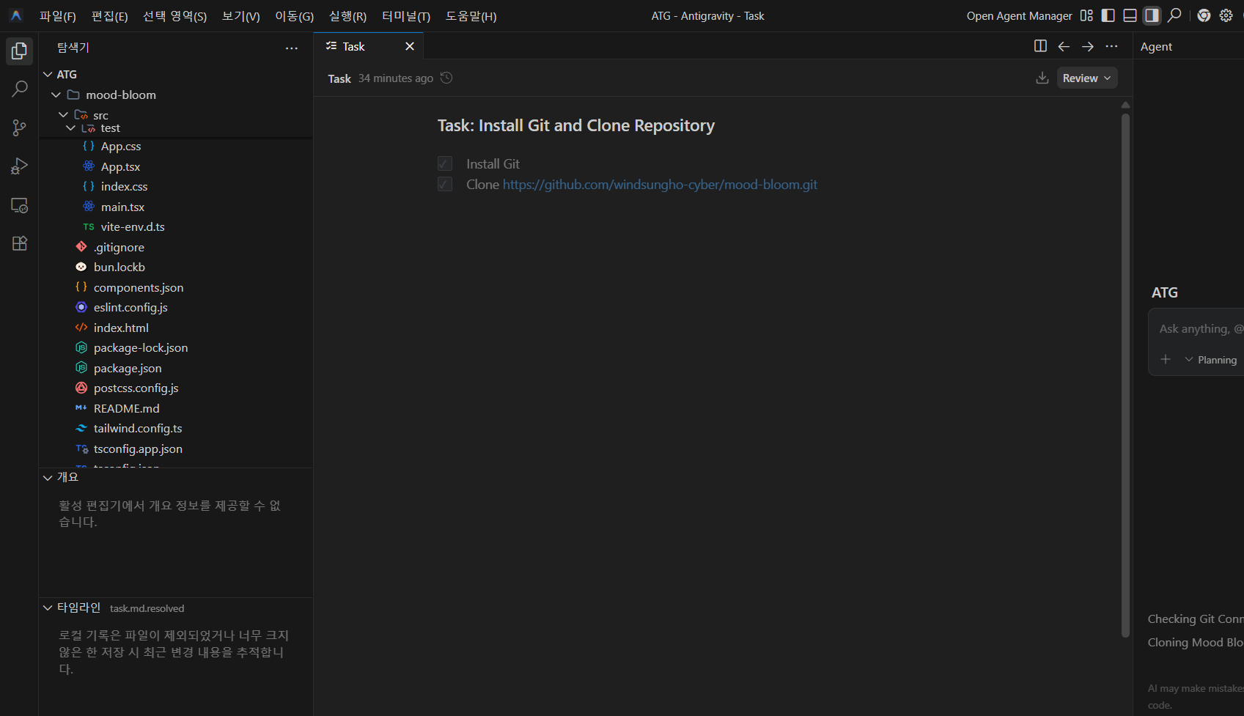Screen dimensions: 1244x716
Task: Click the download icon next to Review
Action: point(1042,78)
